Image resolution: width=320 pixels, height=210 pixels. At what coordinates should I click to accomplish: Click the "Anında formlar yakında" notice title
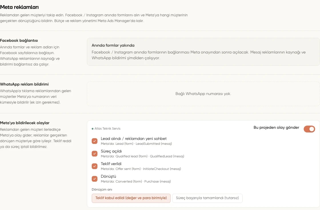click(113, 45)
